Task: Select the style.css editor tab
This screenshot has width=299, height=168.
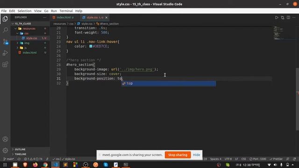Action: pos(95,17)
